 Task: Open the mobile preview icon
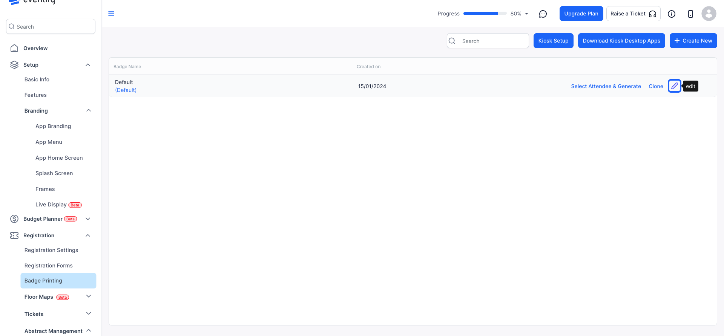690,14
